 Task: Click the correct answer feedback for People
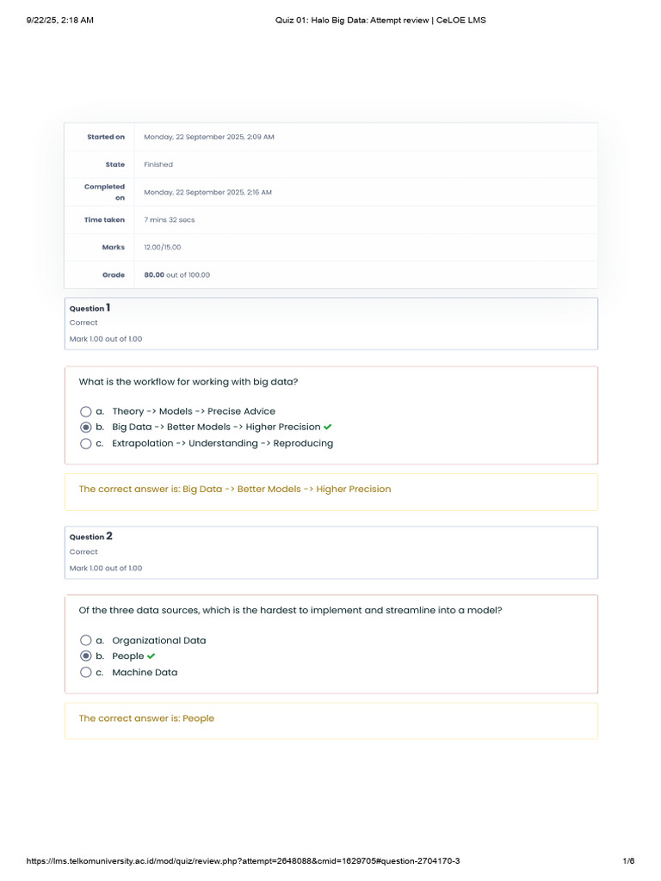point(146,718)
